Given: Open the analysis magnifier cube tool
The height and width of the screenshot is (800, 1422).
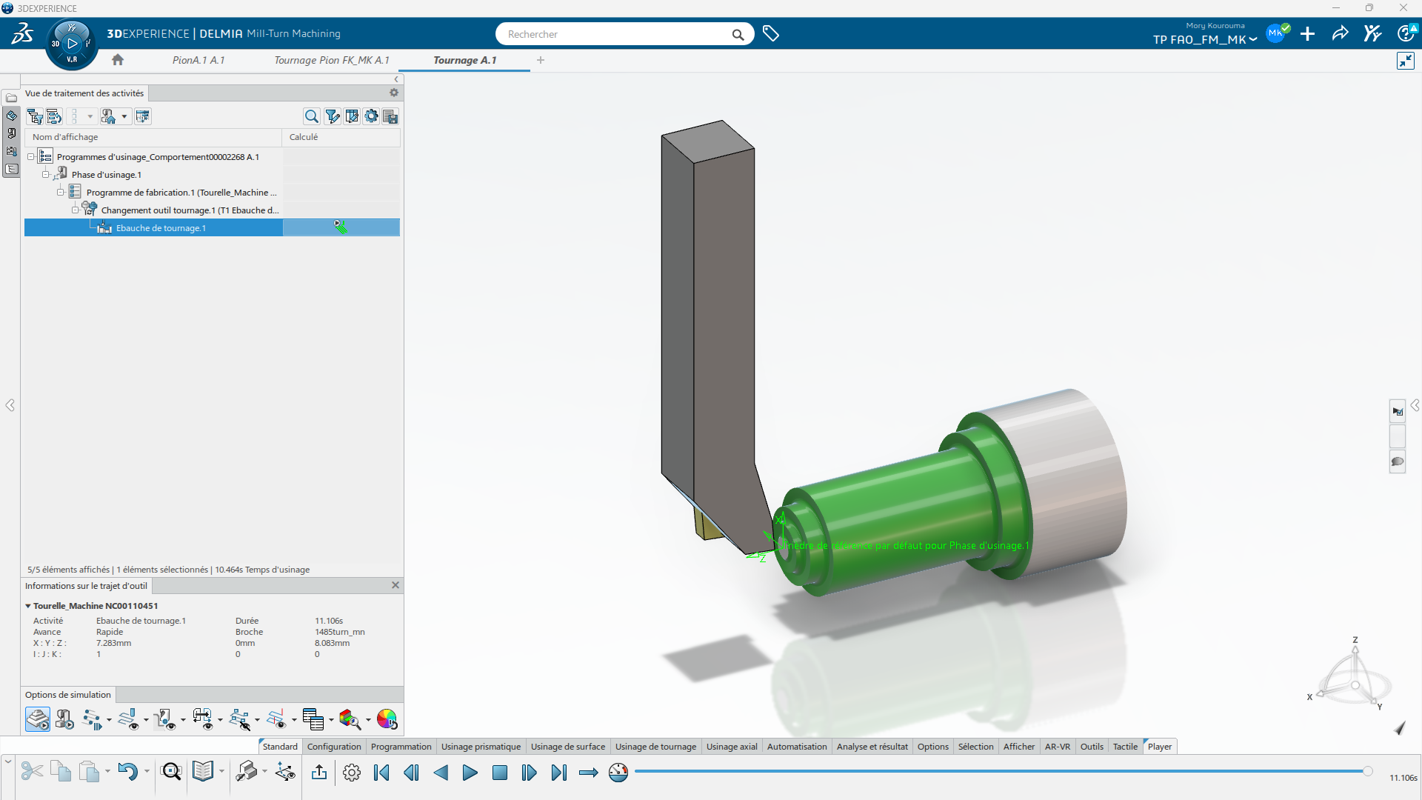Looking at the screenshot, I should (350, 719).
